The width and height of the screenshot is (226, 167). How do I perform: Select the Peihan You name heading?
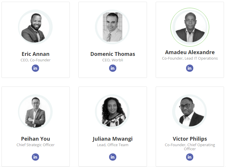click(35, 139)
